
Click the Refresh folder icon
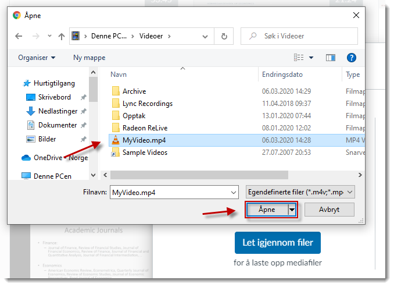(x=224, y=36)
